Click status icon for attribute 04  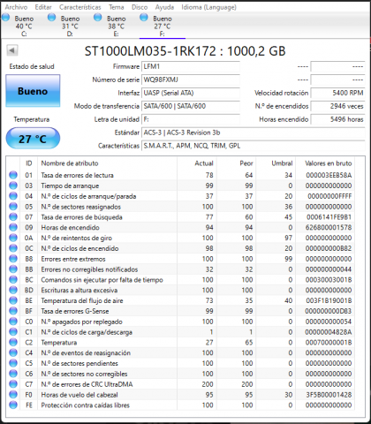[13, 196]
